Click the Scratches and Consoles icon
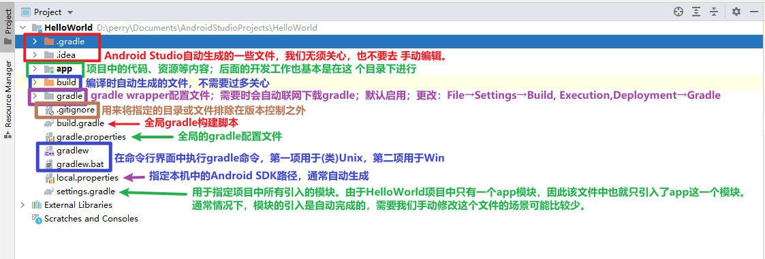765x259 pixels. [37, 219]
